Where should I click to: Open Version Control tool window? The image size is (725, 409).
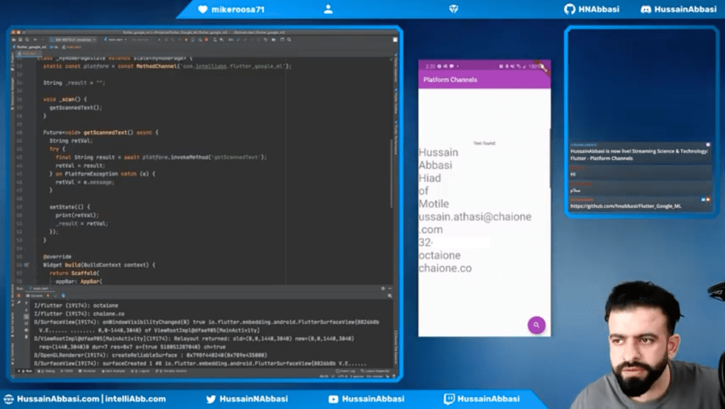pyautogui.click(x=171, y=371)
